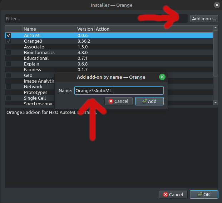This screenshot has width=222, height=203.
Task: Select the Fairness add-on row
Action: [x=109, y=69]
